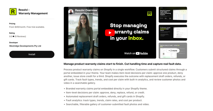Click the bullet about automated replacement draft orders

tap(105, 96)
